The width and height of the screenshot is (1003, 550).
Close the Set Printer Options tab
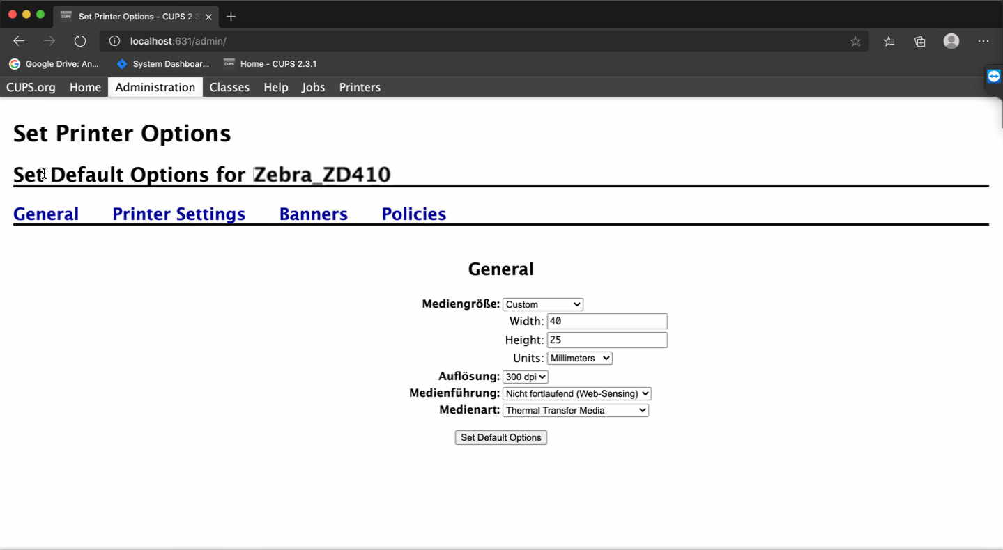[208, 17]
